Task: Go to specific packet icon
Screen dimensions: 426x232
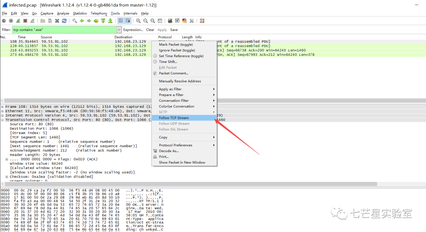Action: 96,21
